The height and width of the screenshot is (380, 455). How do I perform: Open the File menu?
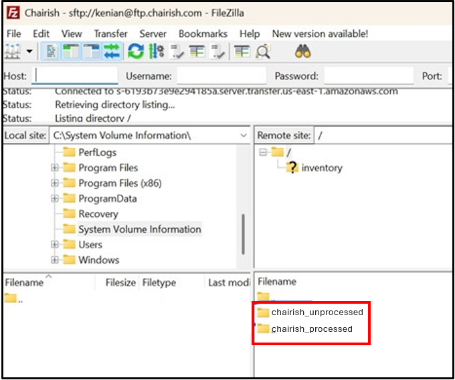[13, 33]
